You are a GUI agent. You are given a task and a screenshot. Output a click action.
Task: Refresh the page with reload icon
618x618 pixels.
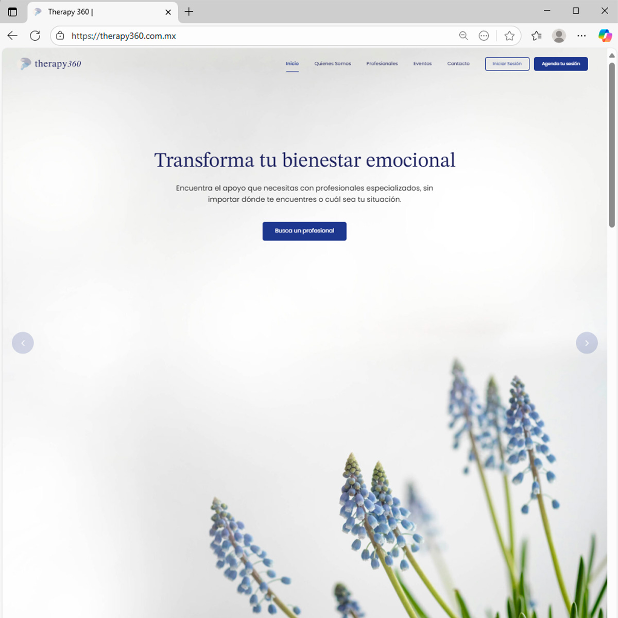[35, 36]
